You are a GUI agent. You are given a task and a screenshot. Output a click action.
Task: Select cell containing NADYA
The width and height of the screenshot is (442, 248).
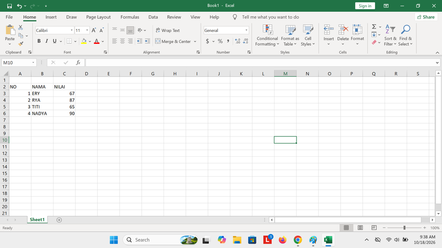coord(42,113)
